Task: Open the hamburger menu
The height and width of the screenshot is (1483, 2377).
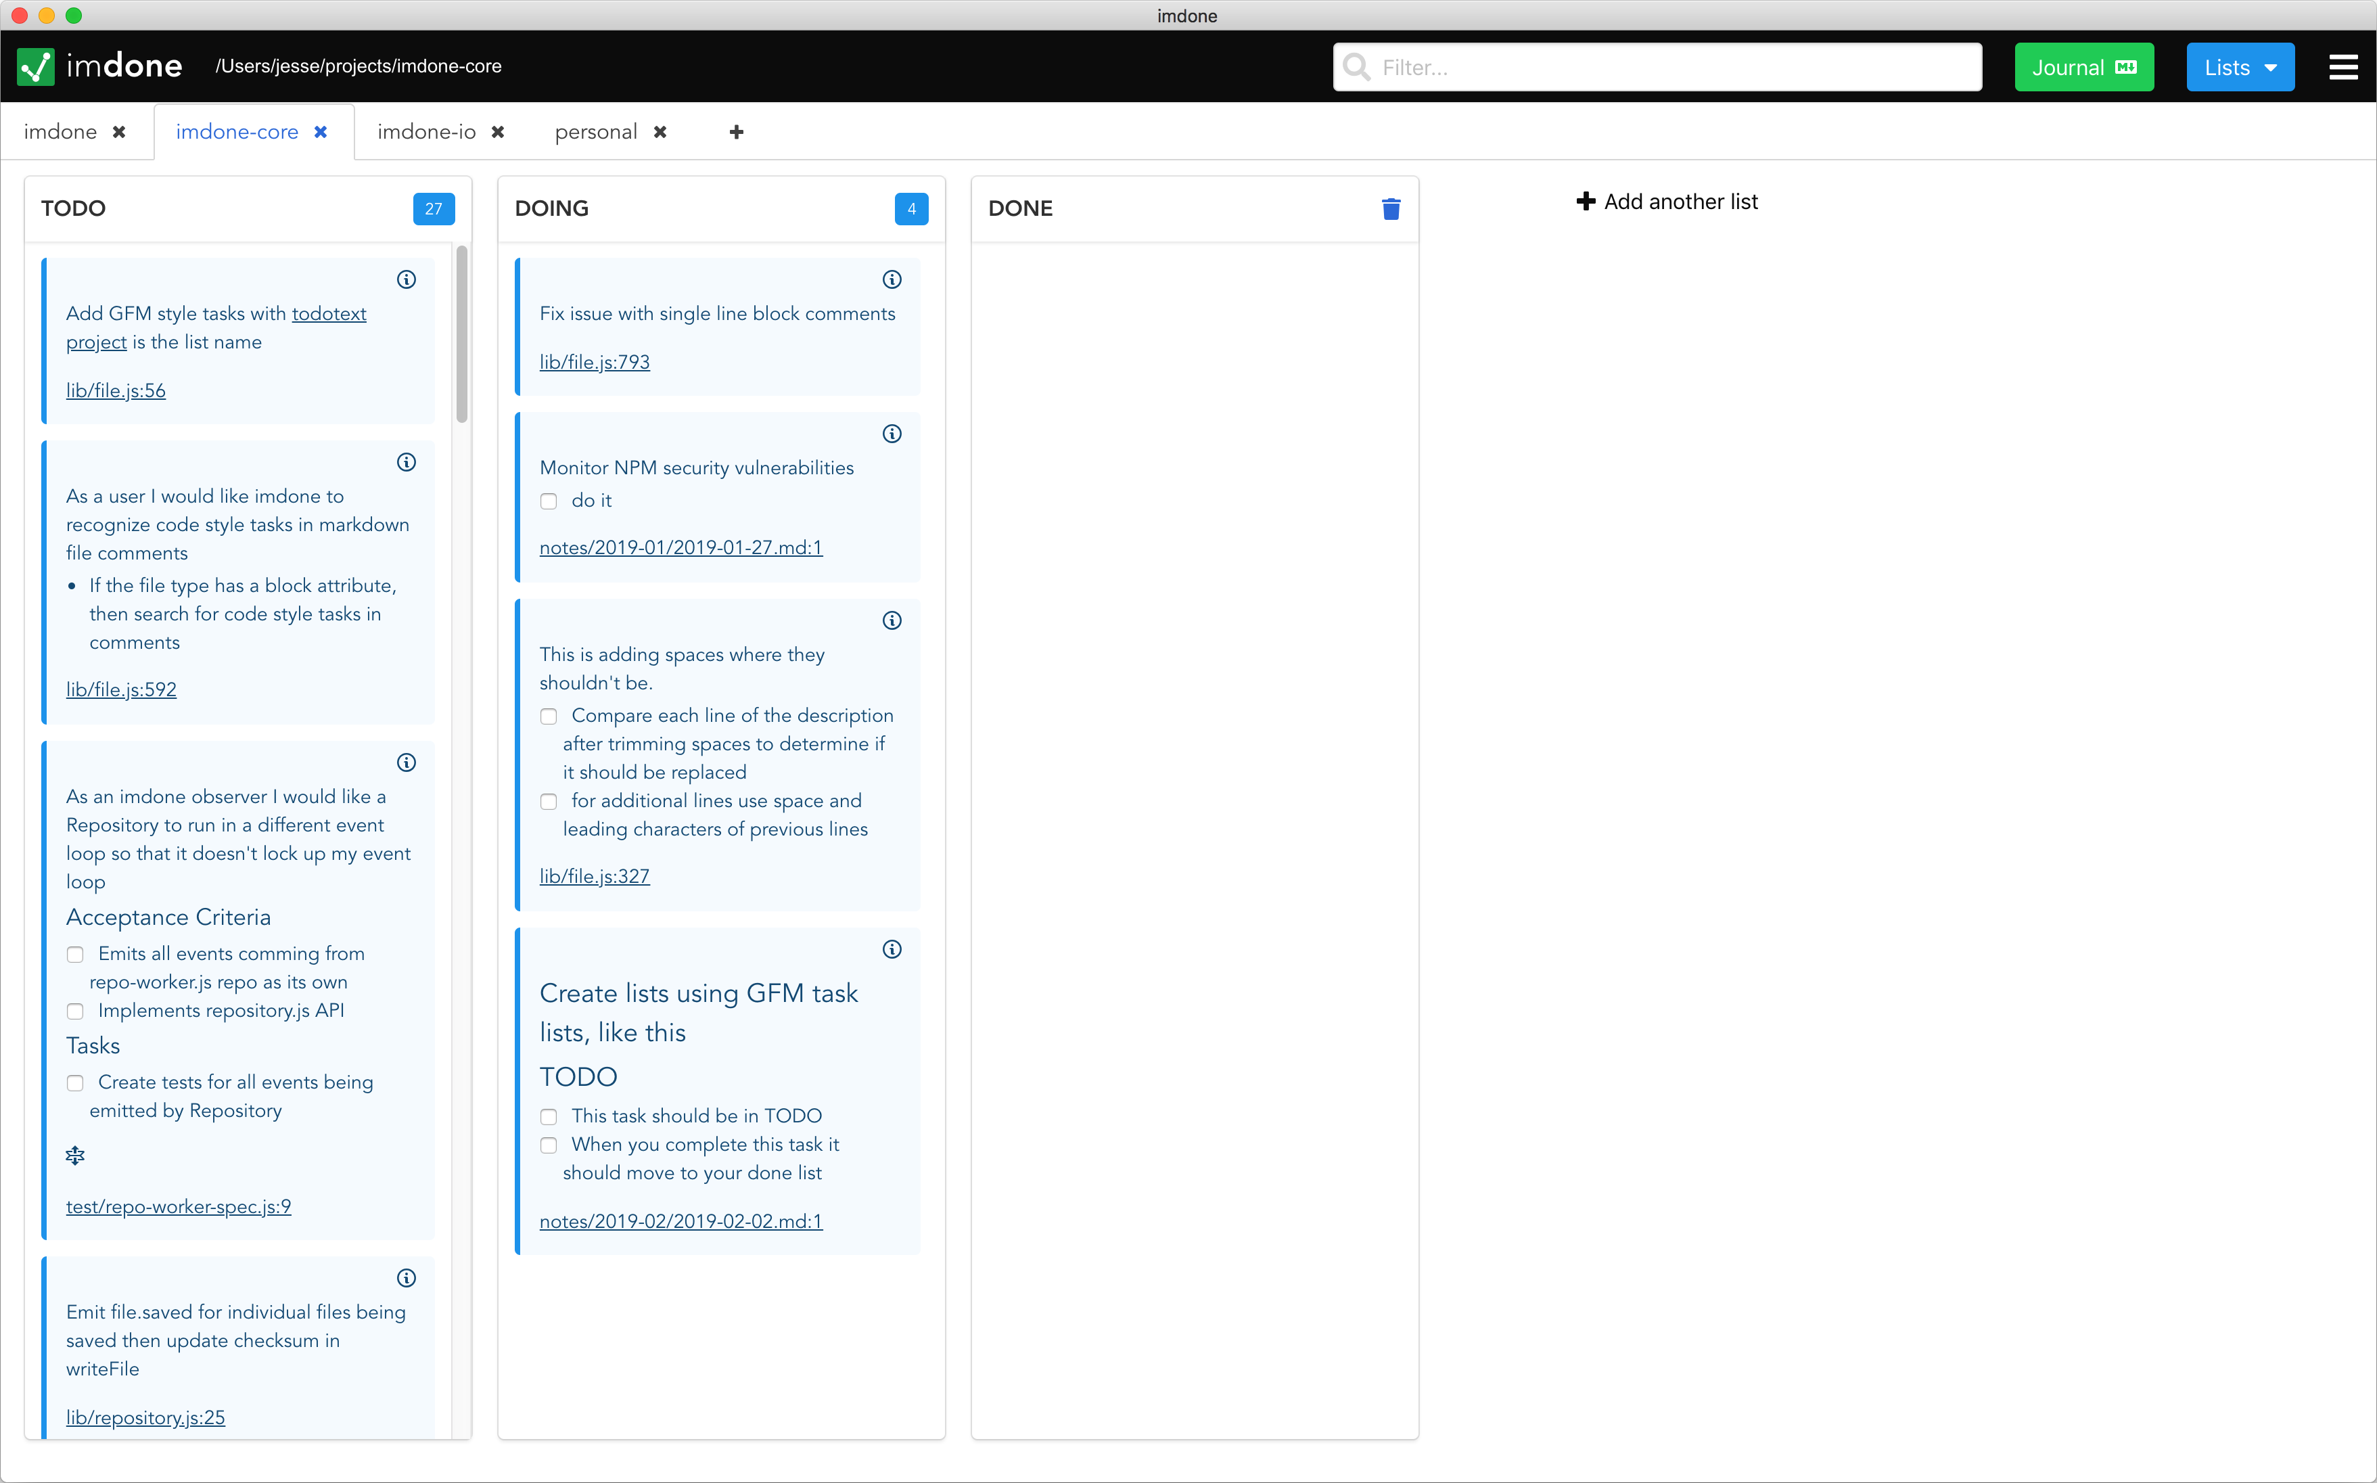Action: pos(2344,67)
